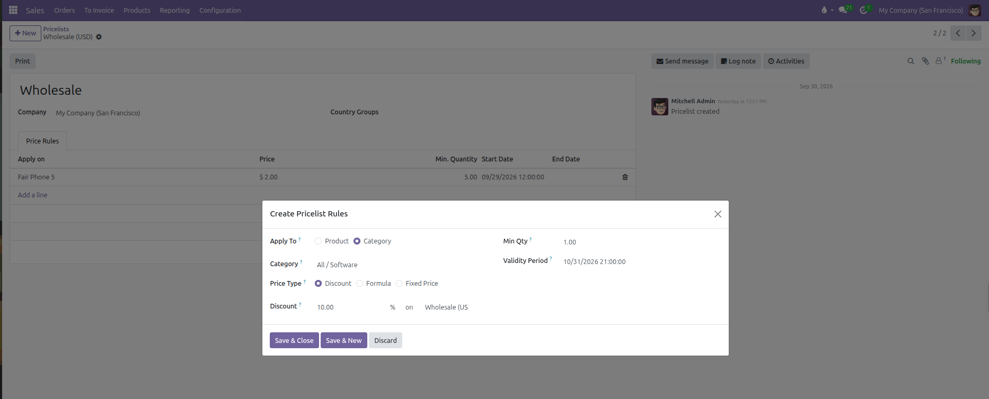Open attachments via the paperclip icon
This screenshot has height=399, width=989.
click(925, 61)
